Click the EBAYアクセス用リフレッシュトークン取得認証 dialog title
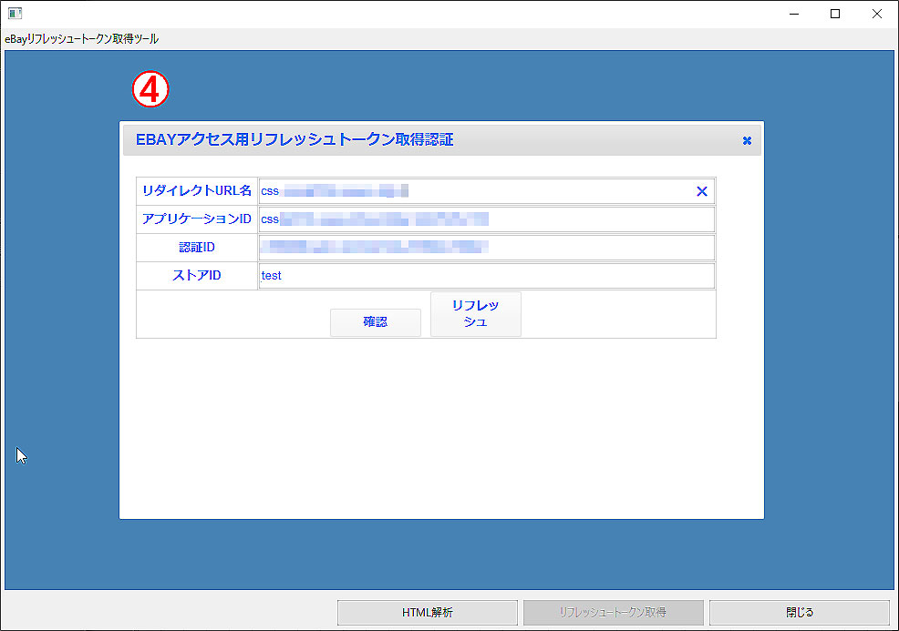899x631 pixels. coord(294,139)
